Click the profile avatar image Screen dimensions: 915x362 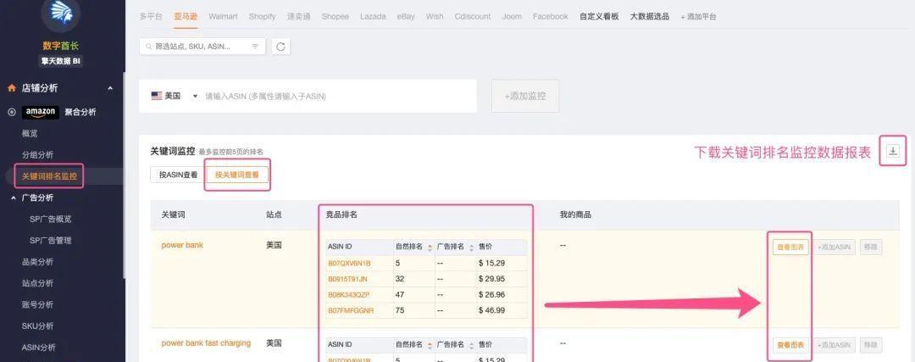click(x=60, y=16)
